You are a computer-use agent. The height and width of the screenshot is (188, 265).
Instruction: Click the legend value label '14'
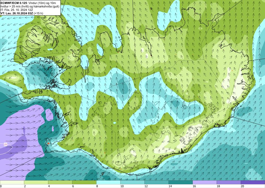tap(170, 186)
